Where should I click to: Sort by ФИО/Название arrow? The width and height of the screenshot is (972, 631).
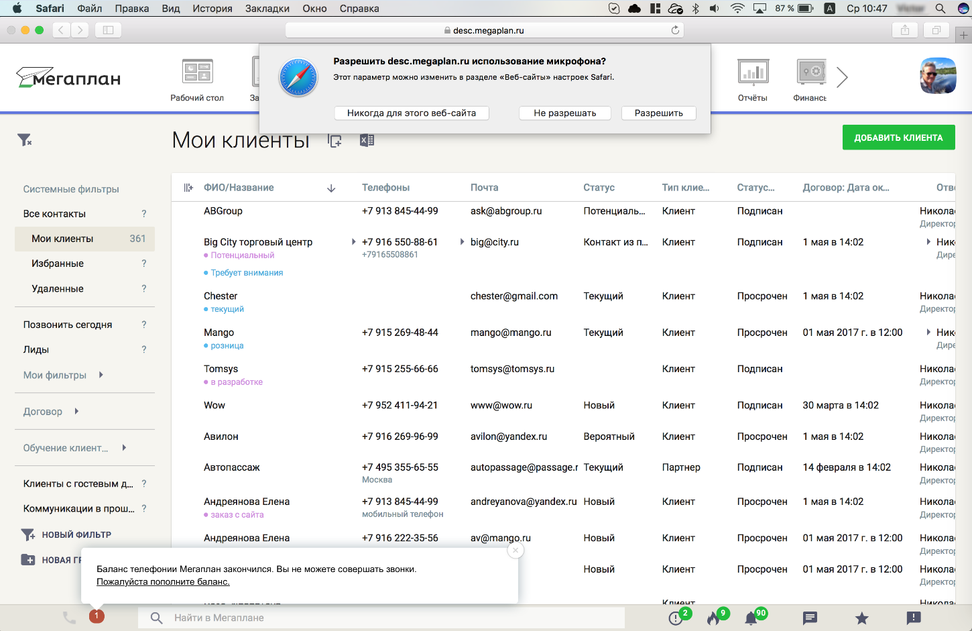tap(331, 188)
